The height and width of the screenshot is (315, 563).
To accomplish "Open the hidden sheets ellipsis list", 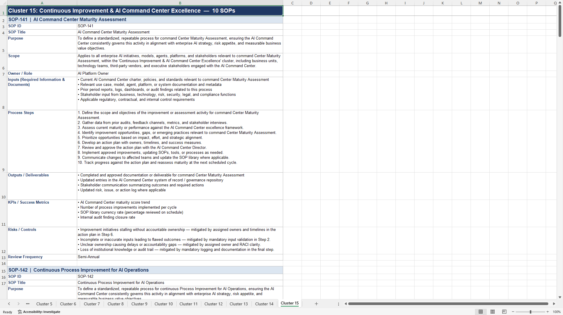I will [28, 304].
